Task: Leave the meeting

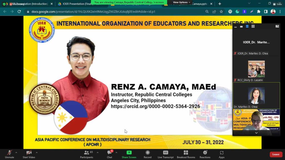Action: coord(276,154)
